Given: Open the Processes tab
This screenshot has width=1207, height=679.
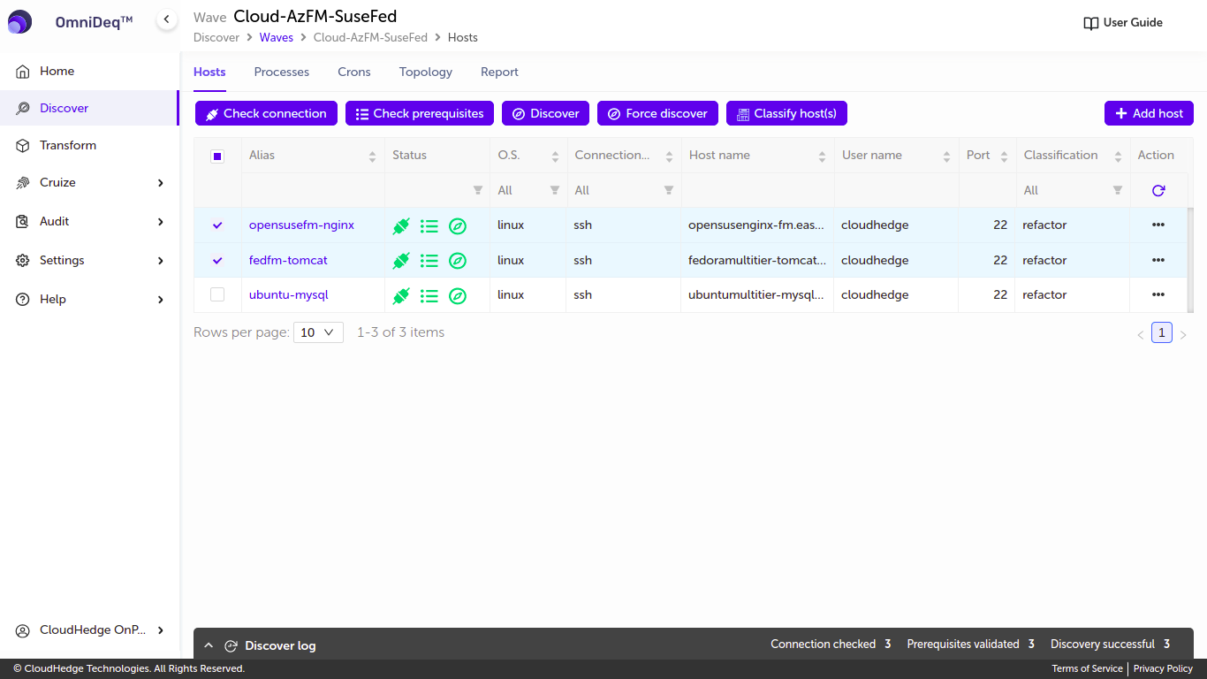Looking at the screenshot, I should pos(281,72).
